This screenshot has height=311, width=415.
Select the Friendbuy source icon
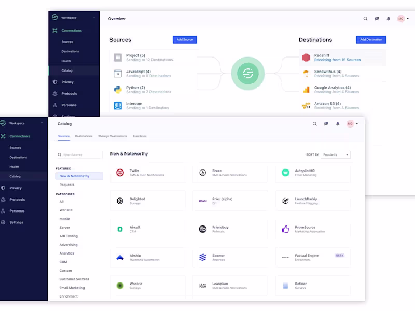(x=203, y=229)
